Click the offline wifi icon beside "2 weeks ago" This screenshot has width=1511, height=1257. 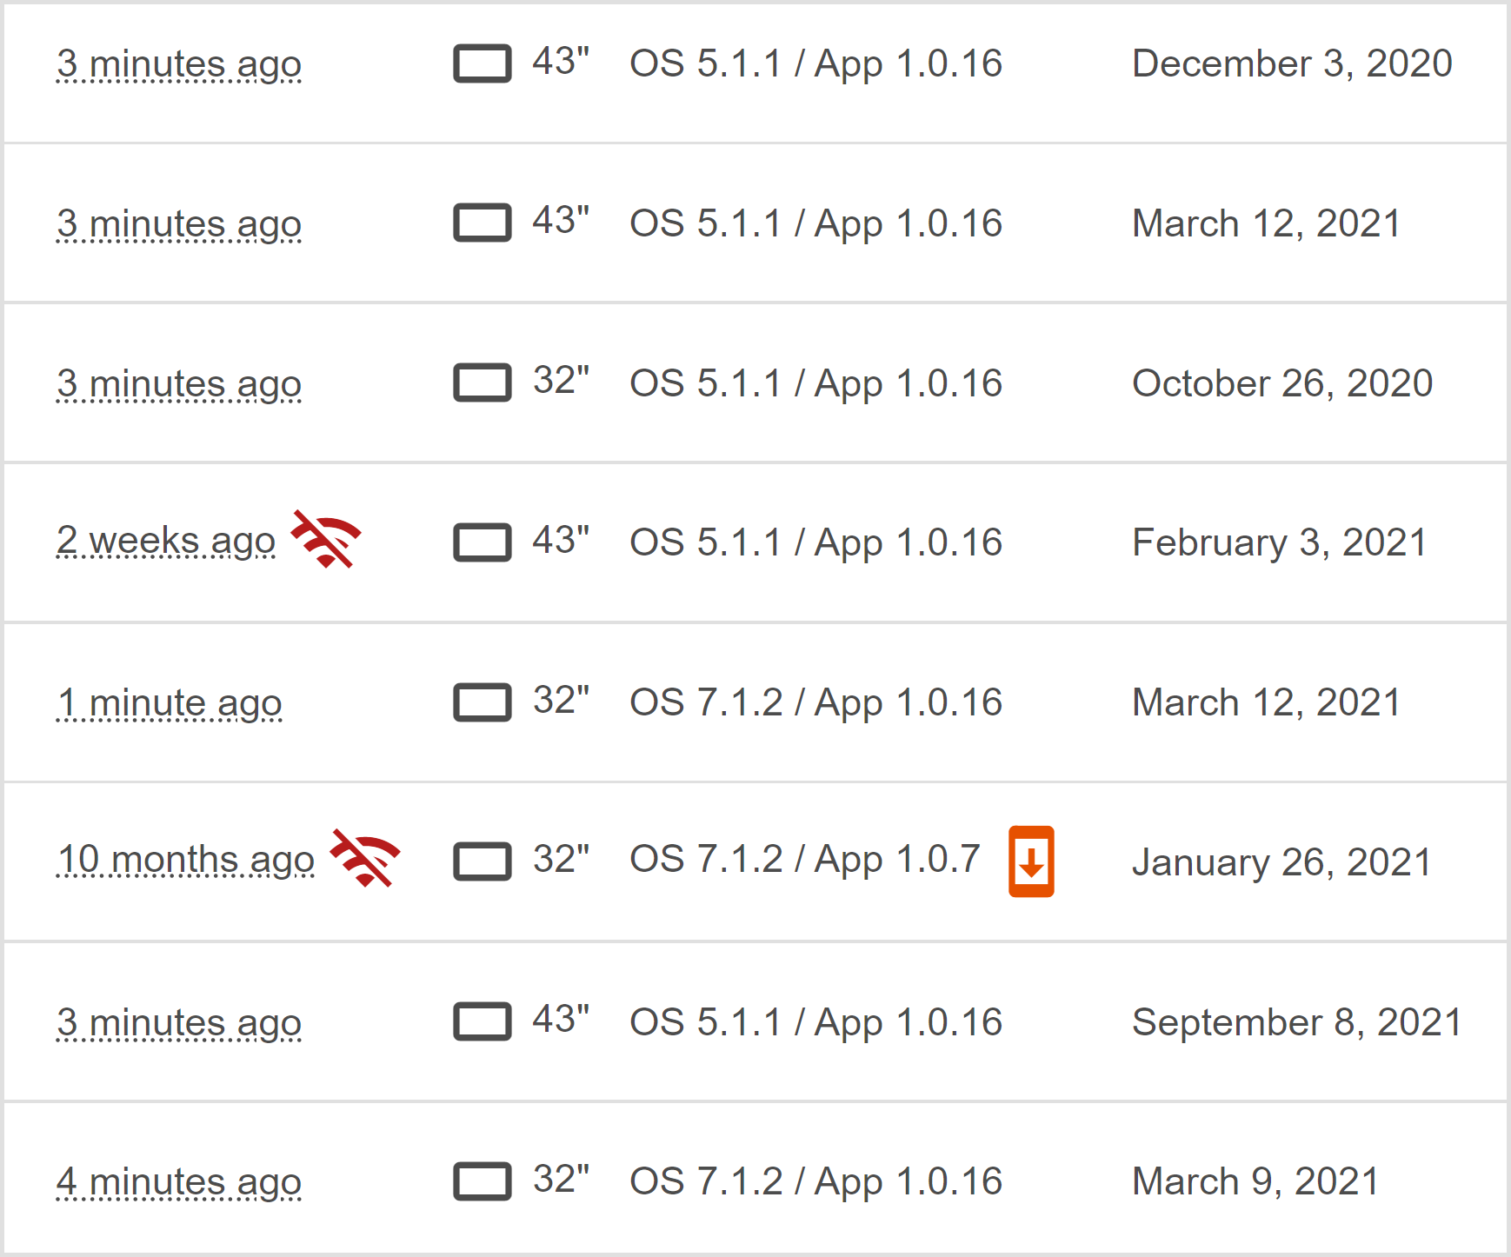point(326,539)
